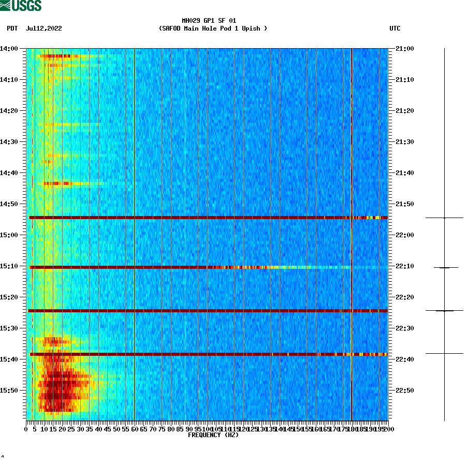Open the Jul12,2022 date selector
467x462 pixels.
tap(44, 29)
